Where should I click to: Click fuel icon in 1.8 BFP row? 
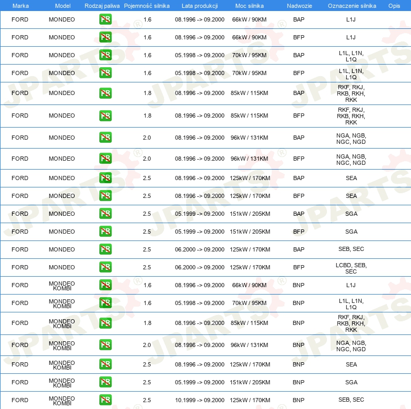pos(105,116)
